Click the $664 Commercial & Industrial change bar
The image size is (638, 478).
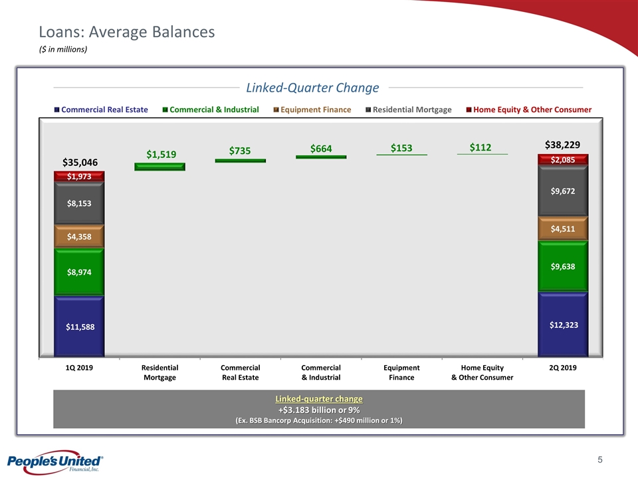click(320, 157)
